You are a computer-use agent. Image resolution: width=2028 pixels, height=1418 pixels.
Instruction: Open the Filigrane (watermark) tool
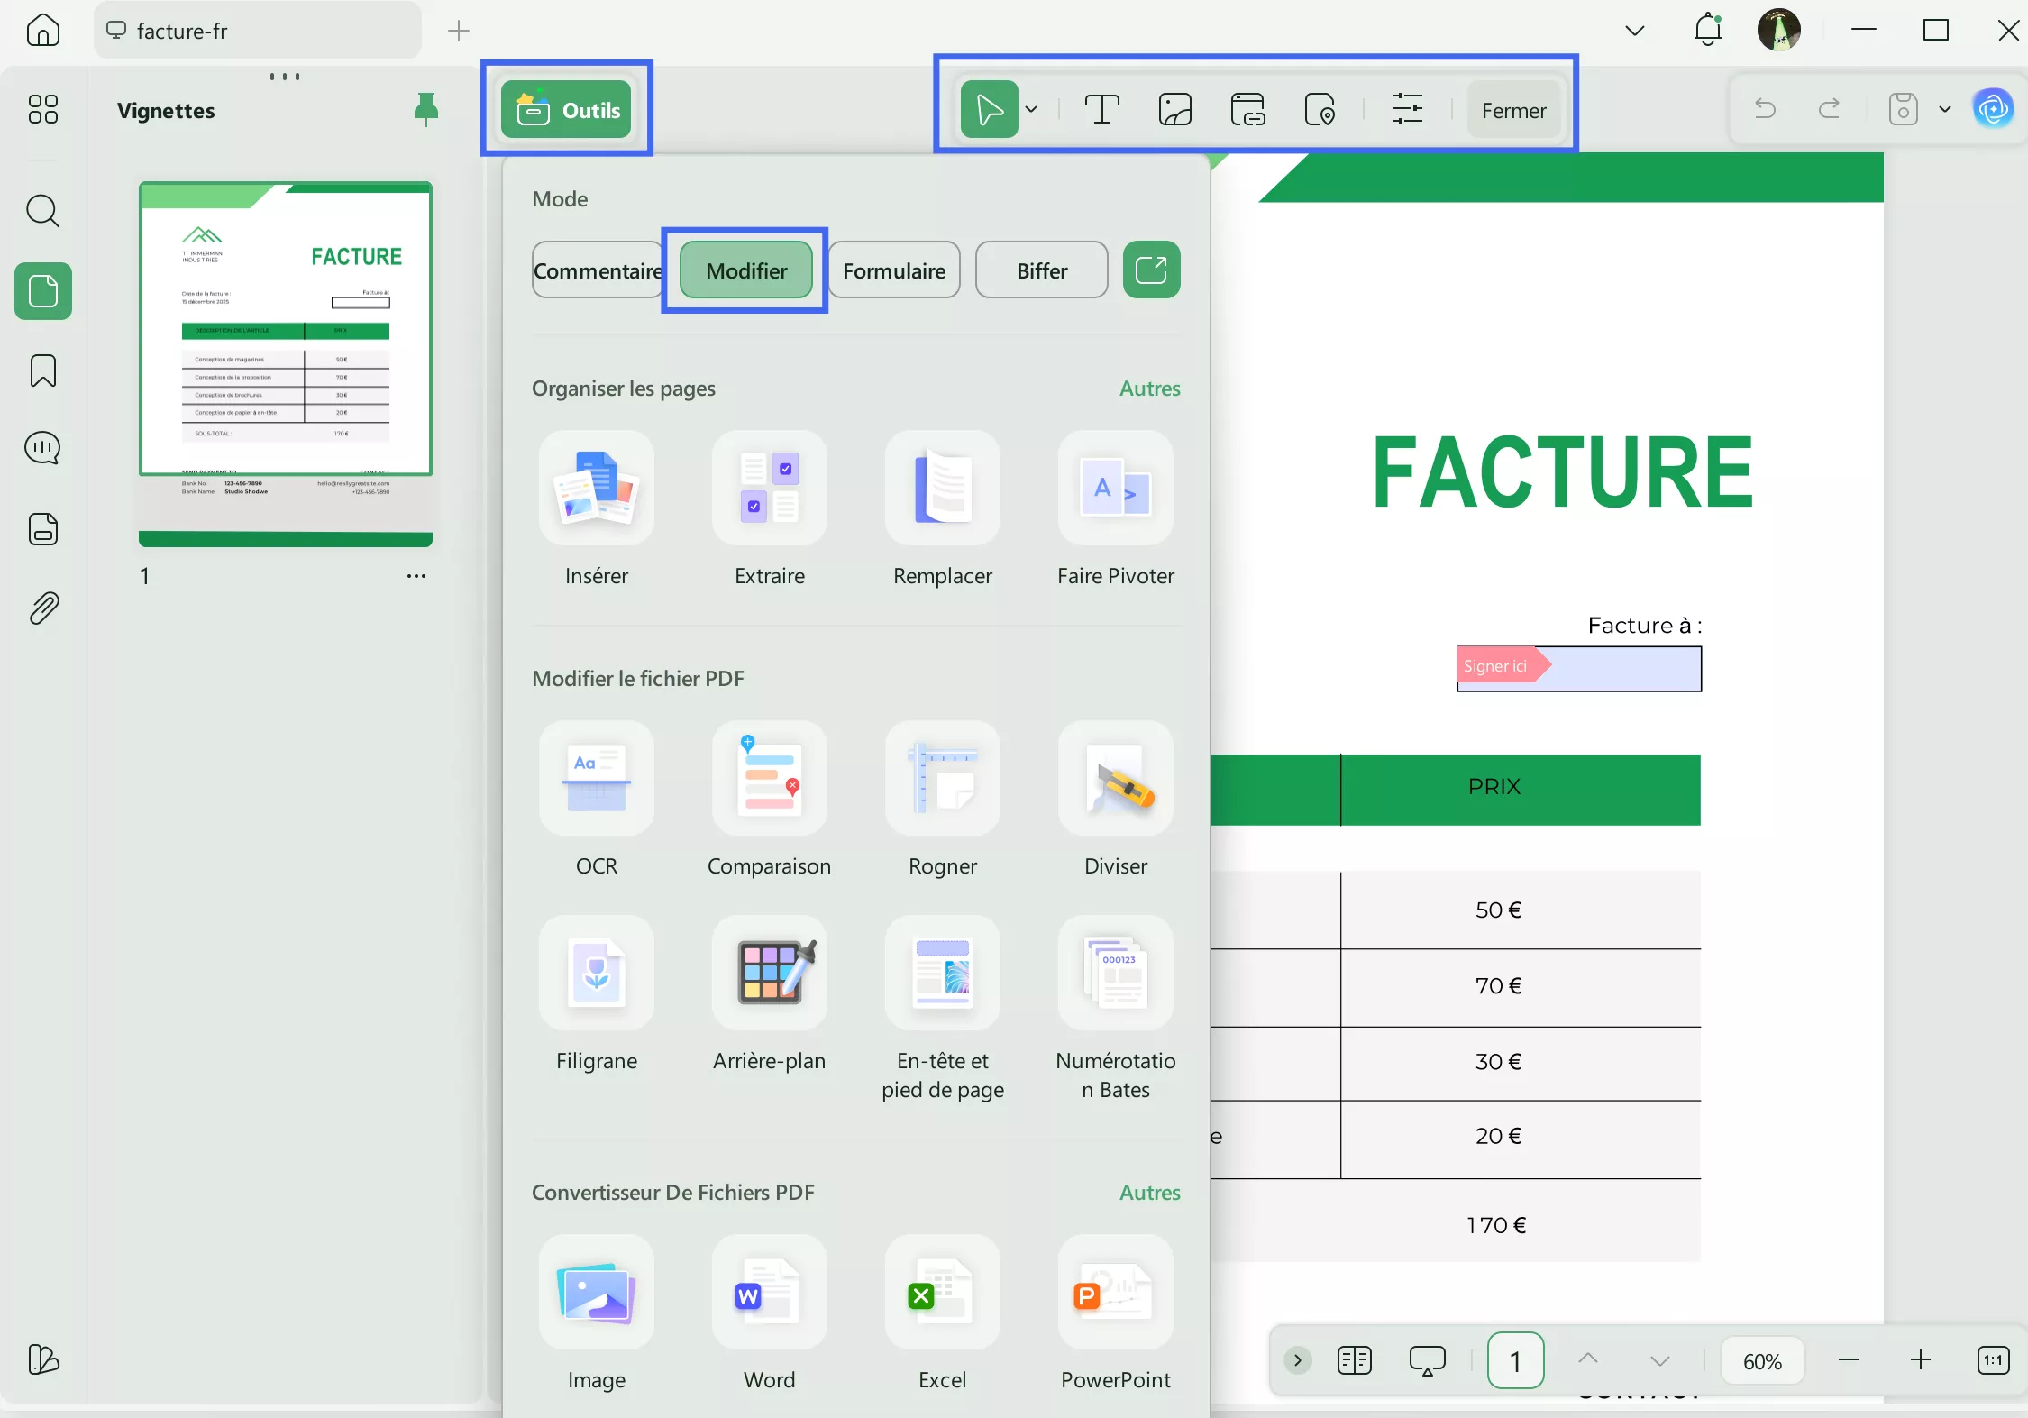pyautogui.click(x=596, y=984)
